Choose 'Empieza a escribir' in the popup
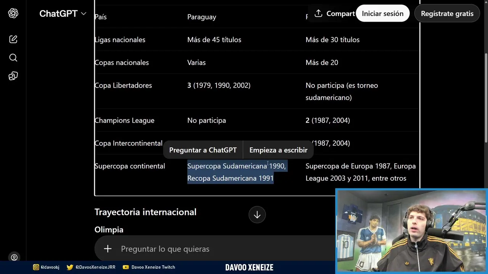Image resolution: width=488 pixels, height=274 pixels. click(278, 150)
